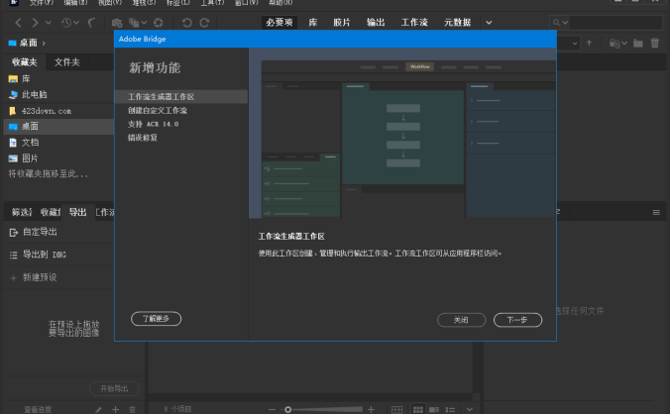670x414 pixels.
Task: Switch to the 元数据 workspace
Action: coord(458,23)
